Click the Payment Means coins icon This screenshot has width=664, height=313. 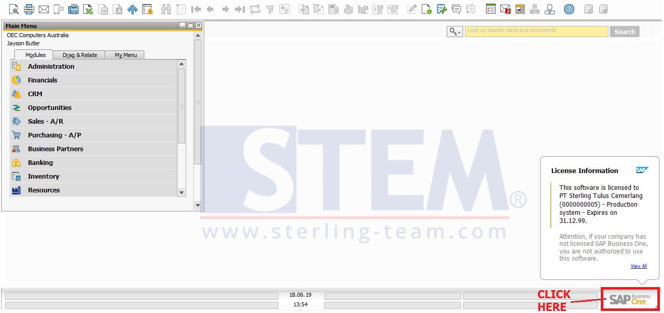tap(348, 9)
